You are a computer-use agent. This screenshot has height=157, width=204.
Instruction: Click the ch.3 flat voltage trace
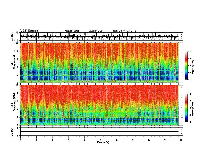(x=99, y=132)
